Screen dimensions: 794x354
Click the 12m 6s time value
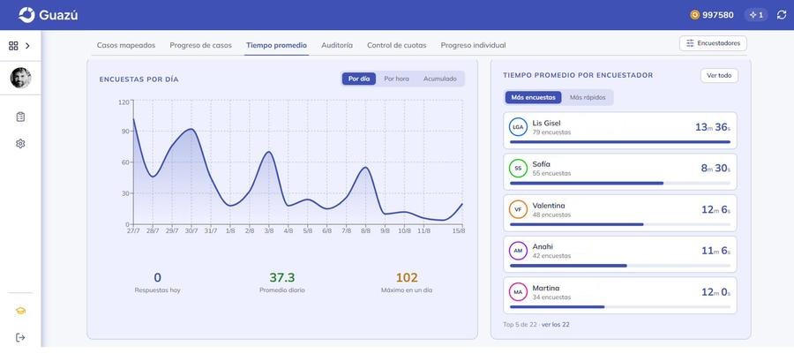tap(715, 209)
